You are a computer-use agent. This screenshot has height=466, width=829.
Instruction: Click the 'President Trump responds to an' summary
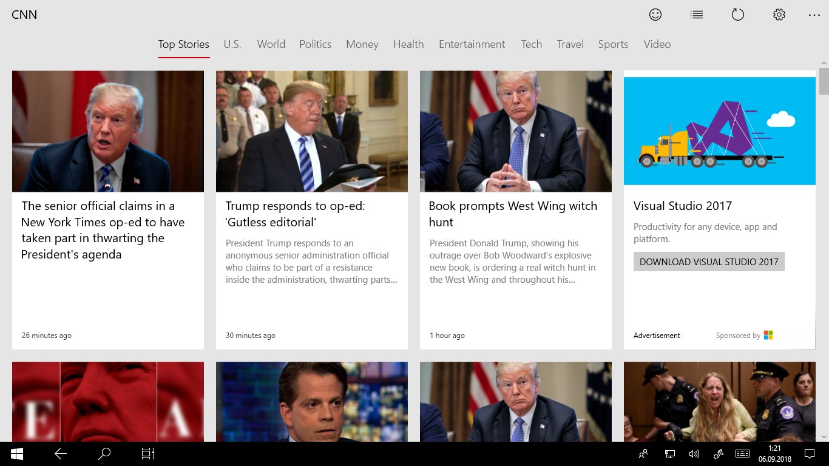point(312,262)
